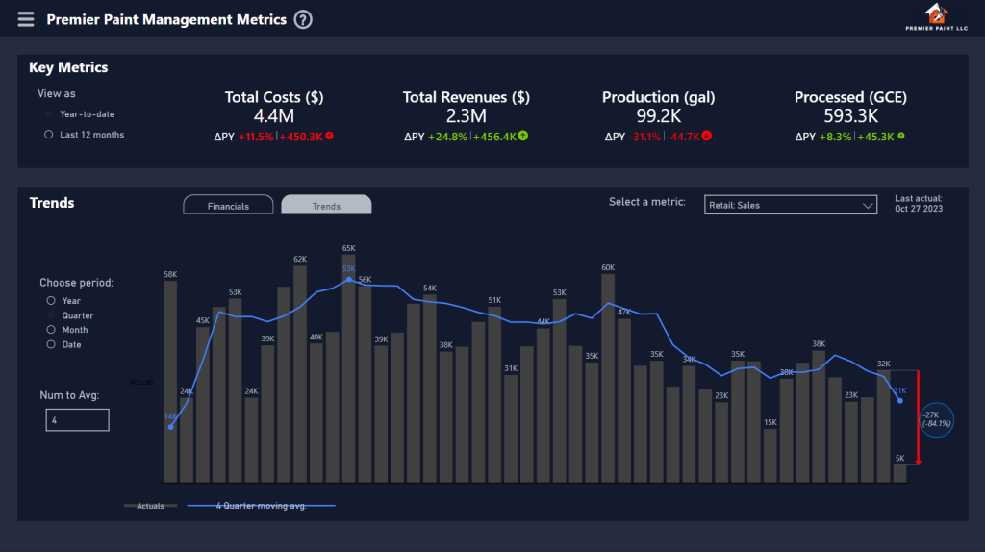Viewport: 985px width, 552px height.
Task: Click red indicator icon beside Total Costs
Action: click(330, 136)
